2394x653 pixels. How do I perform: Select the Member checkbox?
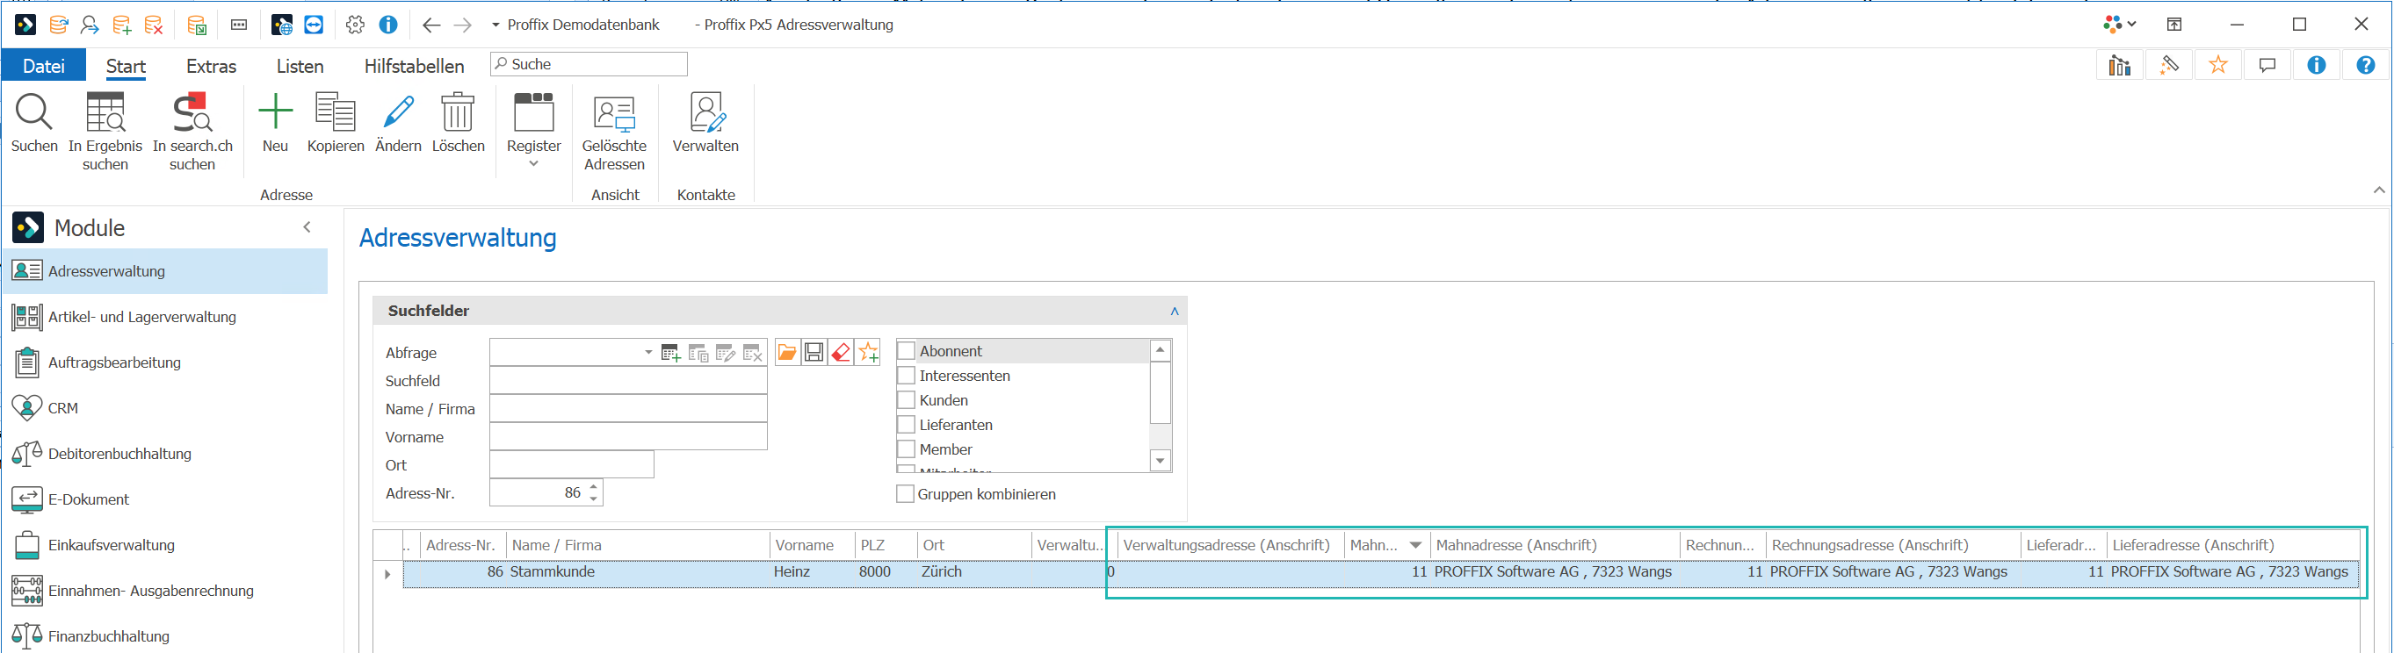coord(906,449)
